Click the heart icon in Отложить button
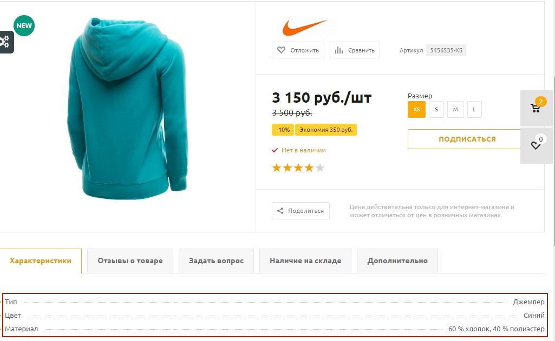 [281, 50]
